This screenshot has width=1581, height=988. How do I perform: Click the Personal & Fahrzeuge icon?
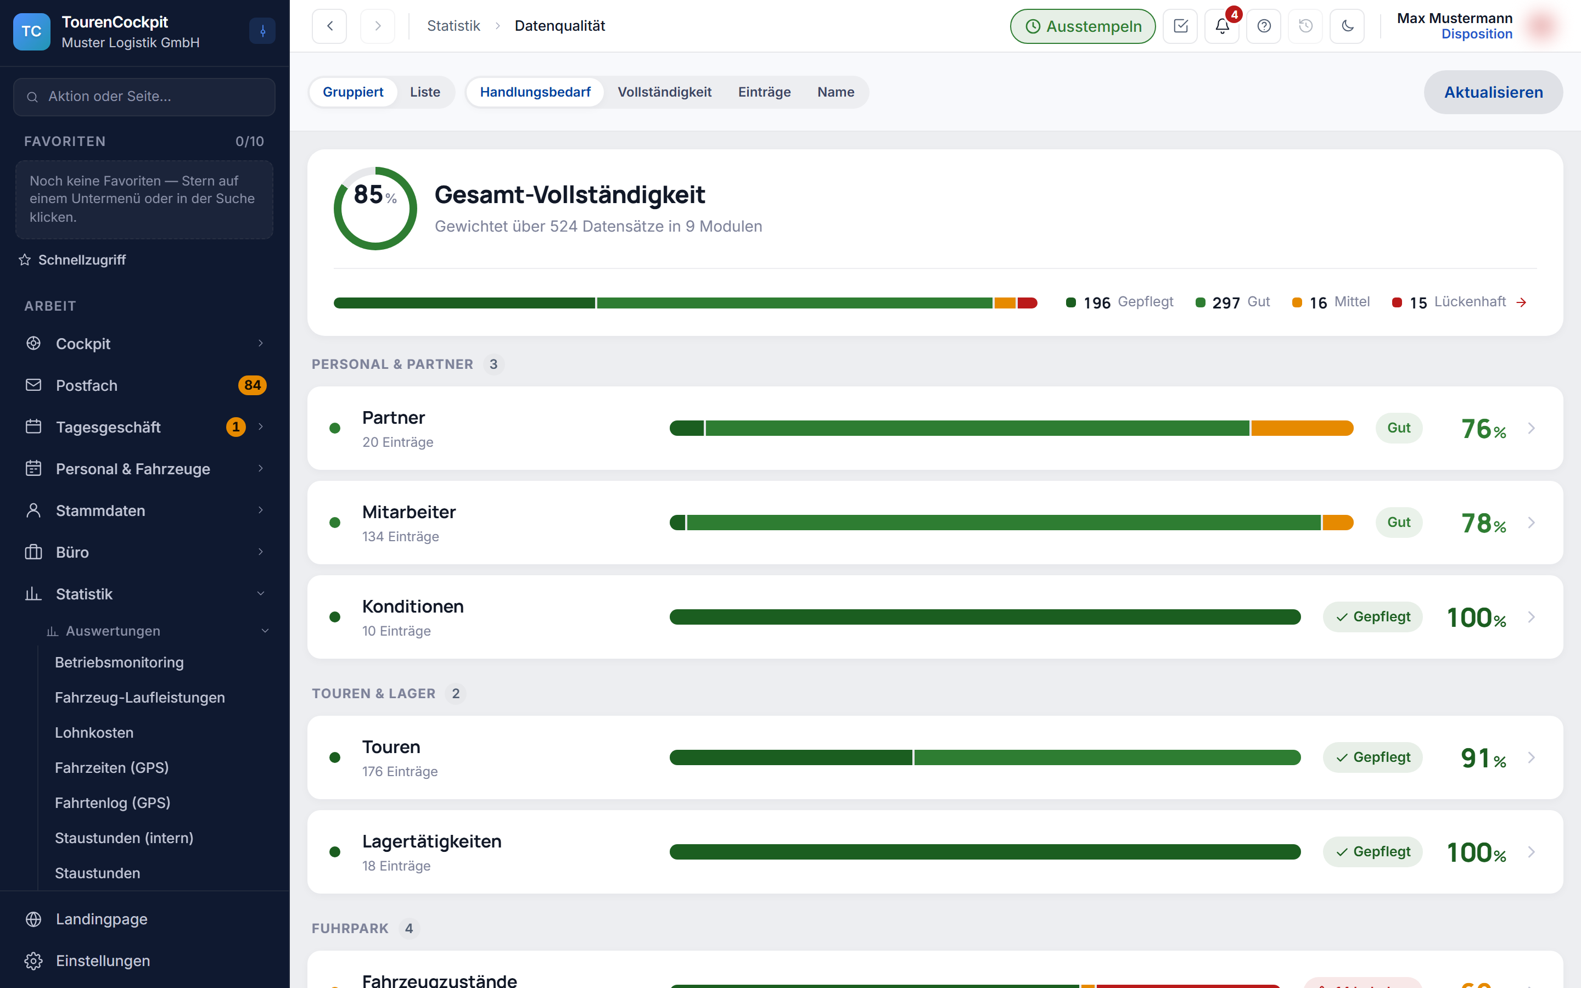coord(33,469)
